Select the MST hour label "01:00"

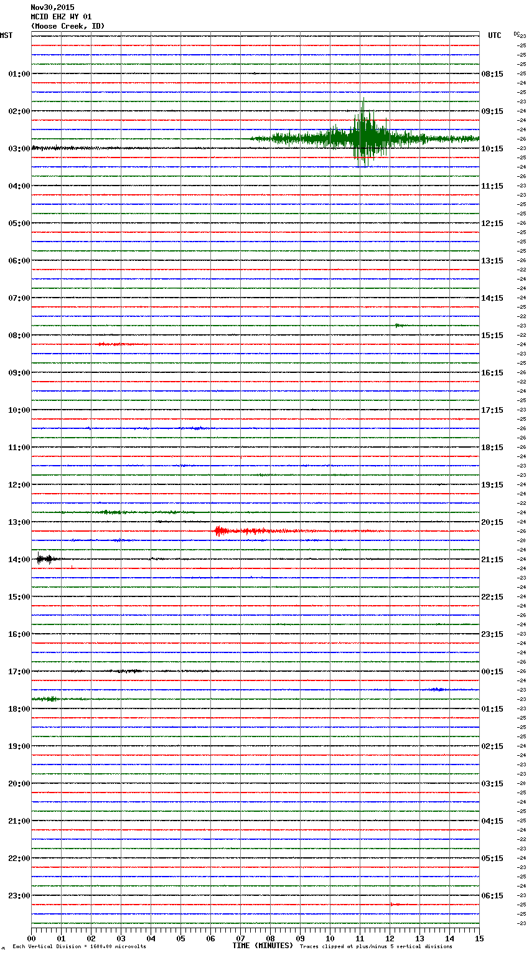(19, 74)
